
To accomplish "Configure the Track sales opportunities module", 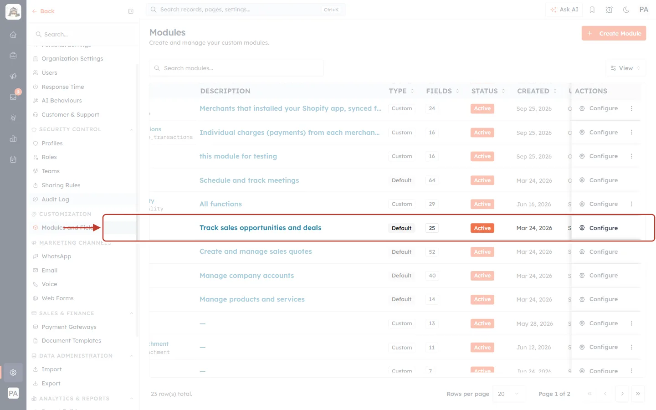I will [x=599, y=228].
